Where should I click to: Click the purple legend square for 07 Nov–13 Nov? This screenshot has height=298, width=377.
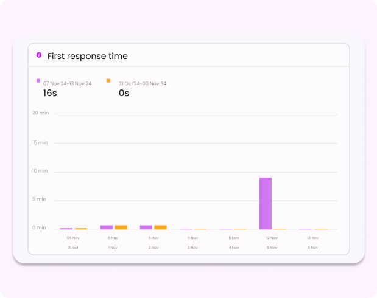38,80
